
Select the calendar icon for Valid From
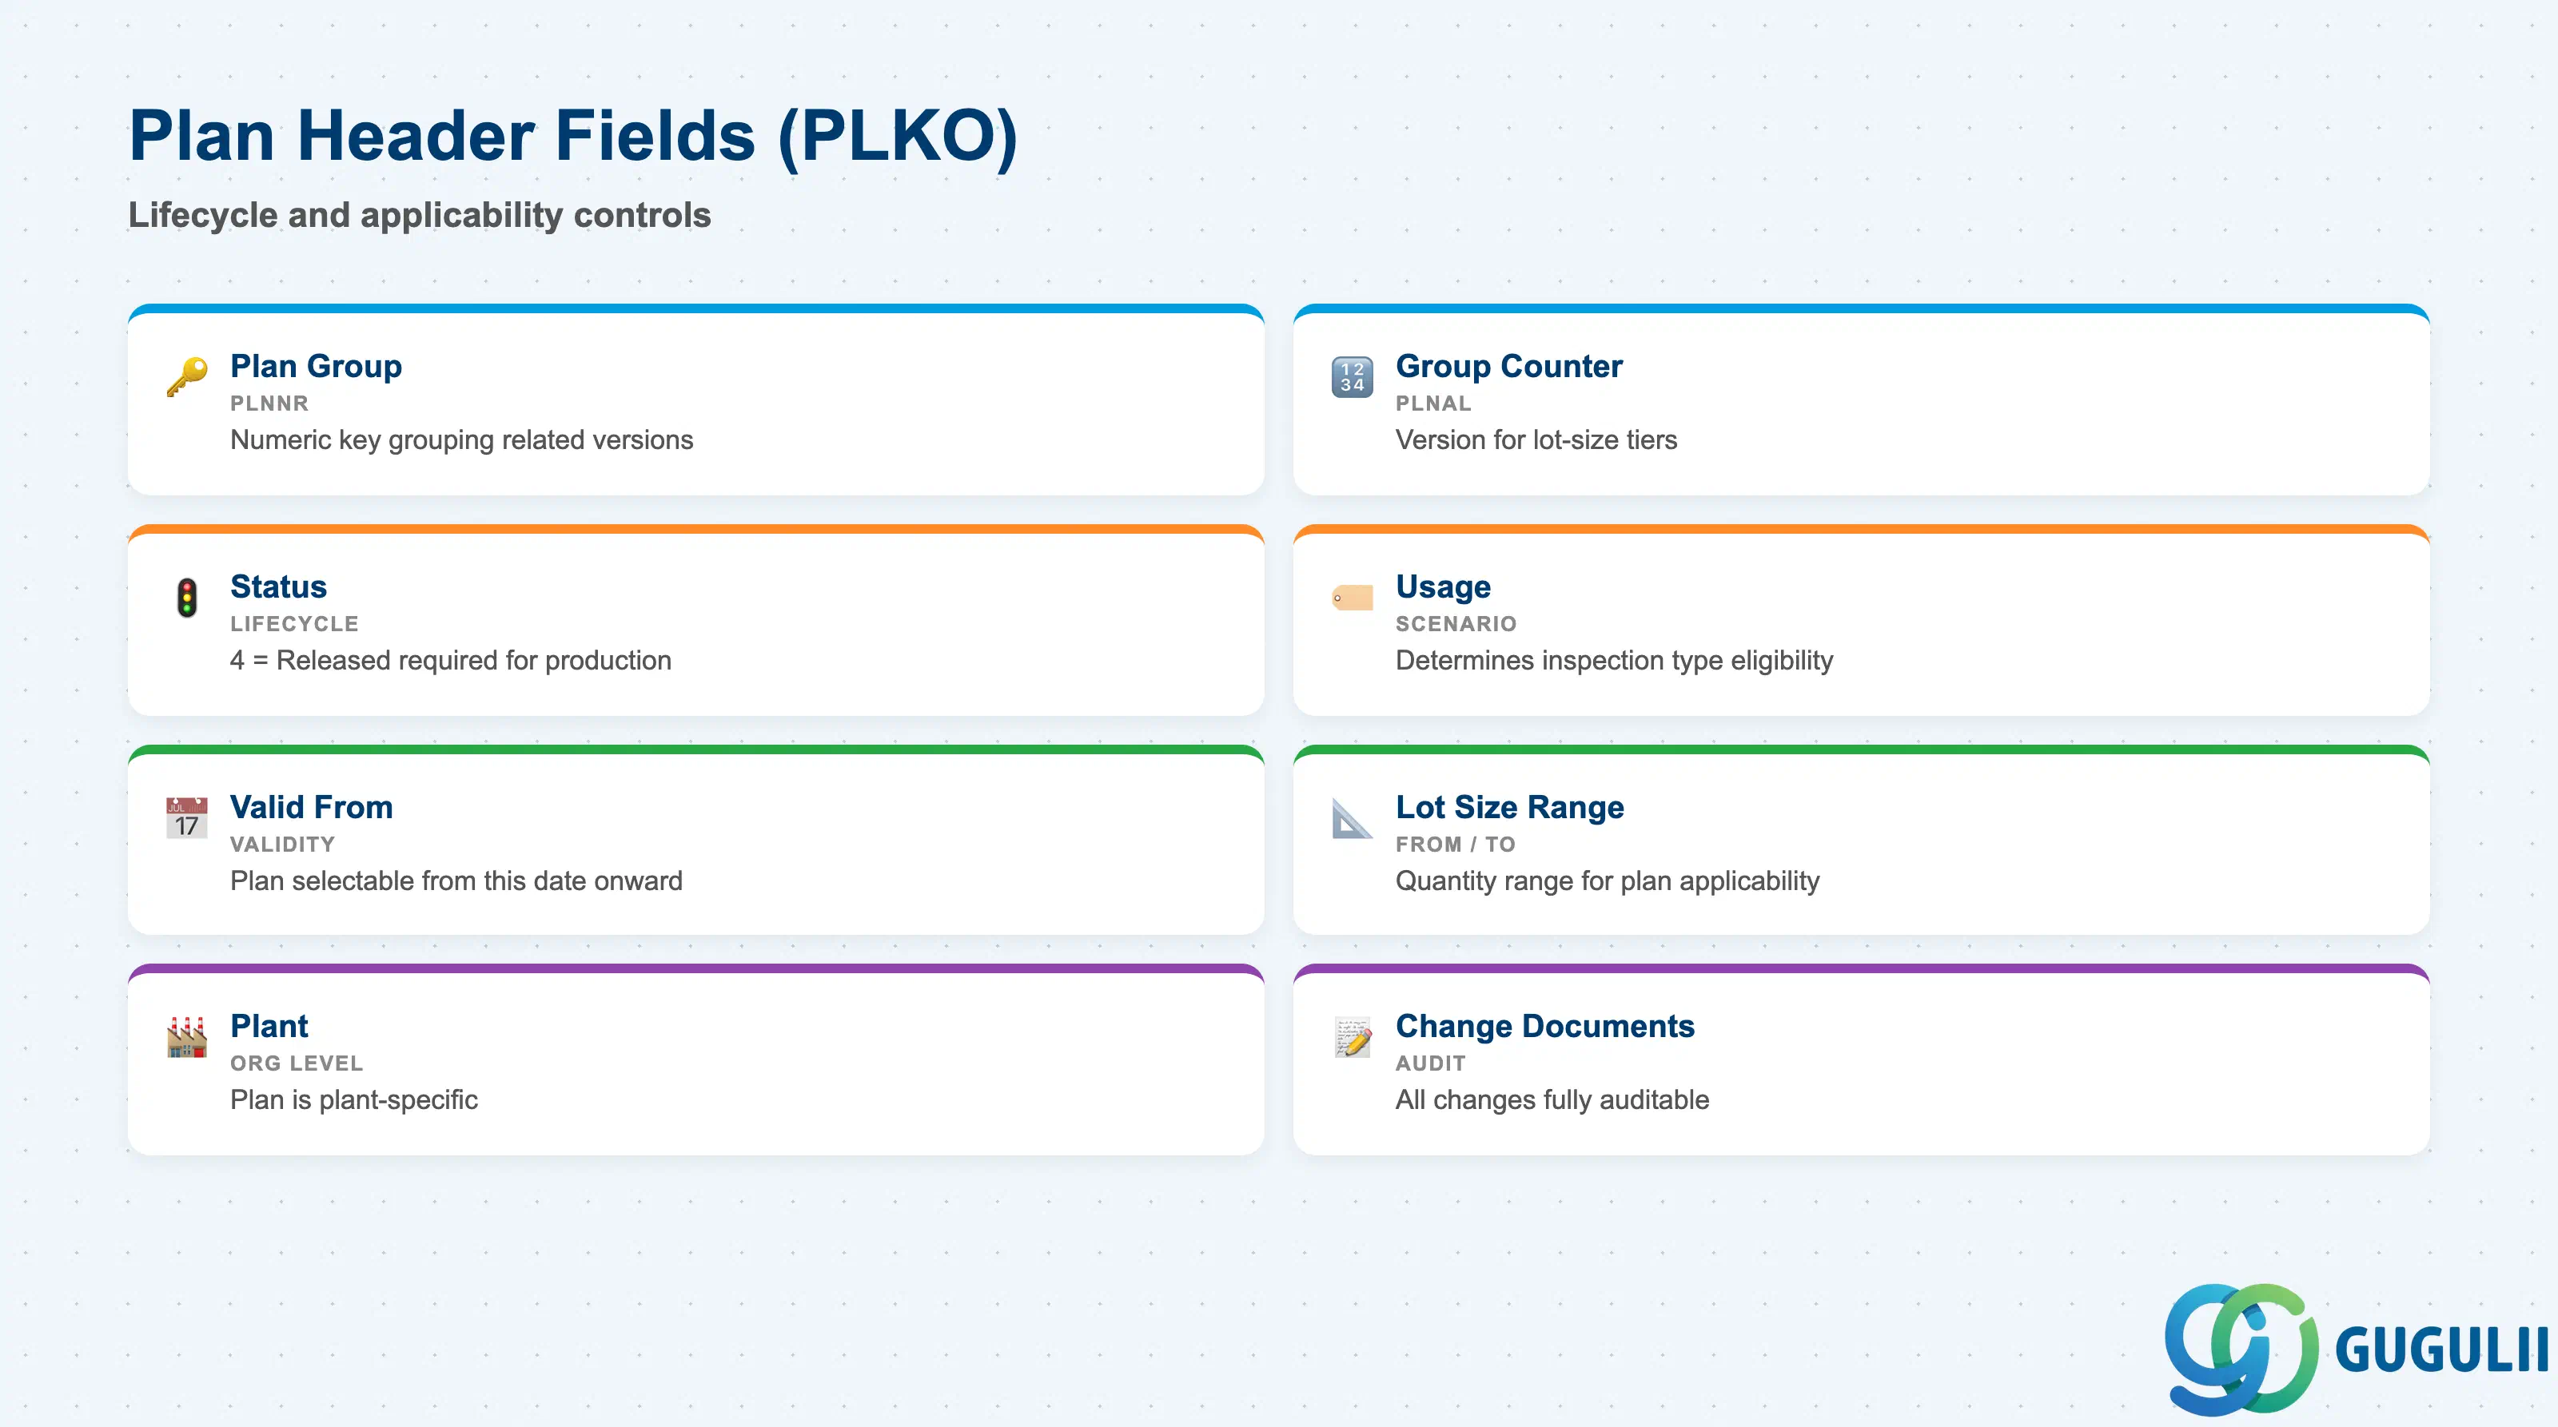tap(187, 817)
